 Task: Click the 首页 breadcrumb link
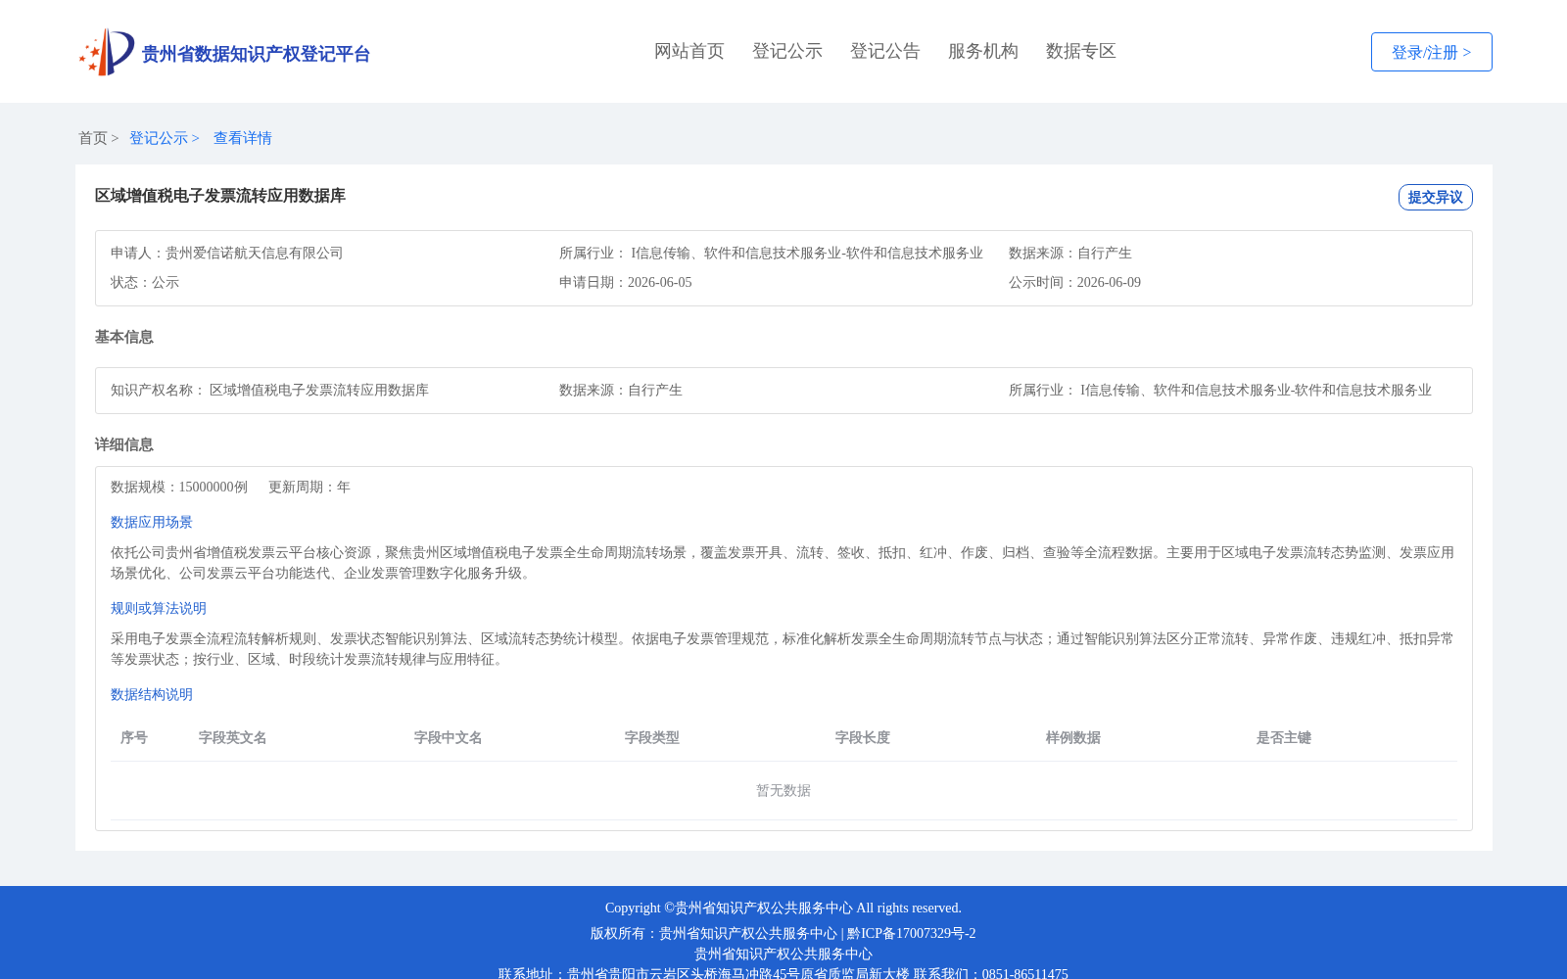[93, 138]
